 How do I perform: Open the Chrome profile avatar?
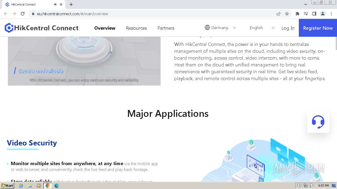[x=323, y=14]
